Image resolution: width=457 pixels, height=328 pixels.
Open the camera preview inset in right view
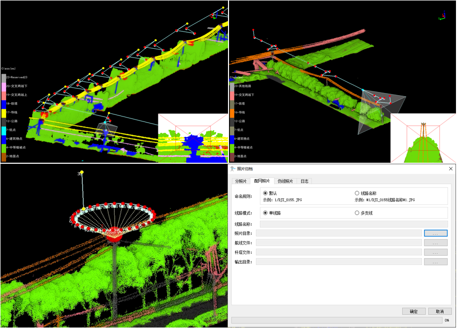point(423,138)
